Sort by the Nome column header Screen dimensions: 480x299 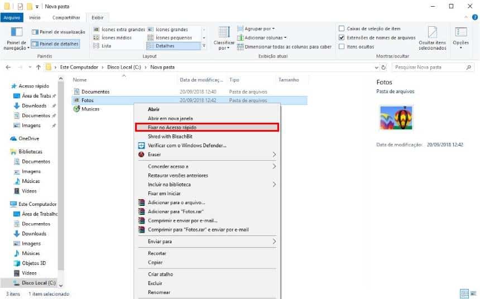click(x=80, y=80)
